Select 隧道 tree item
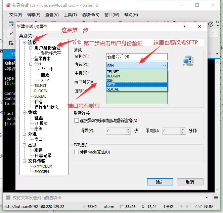The image size is (223, 213). pyautogui.click(x=45, y=75)
